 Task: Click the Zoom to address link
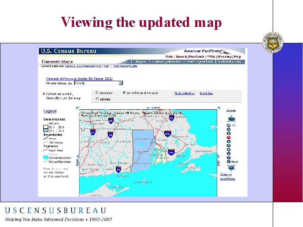pyautogui.click(x=228, y=177)
